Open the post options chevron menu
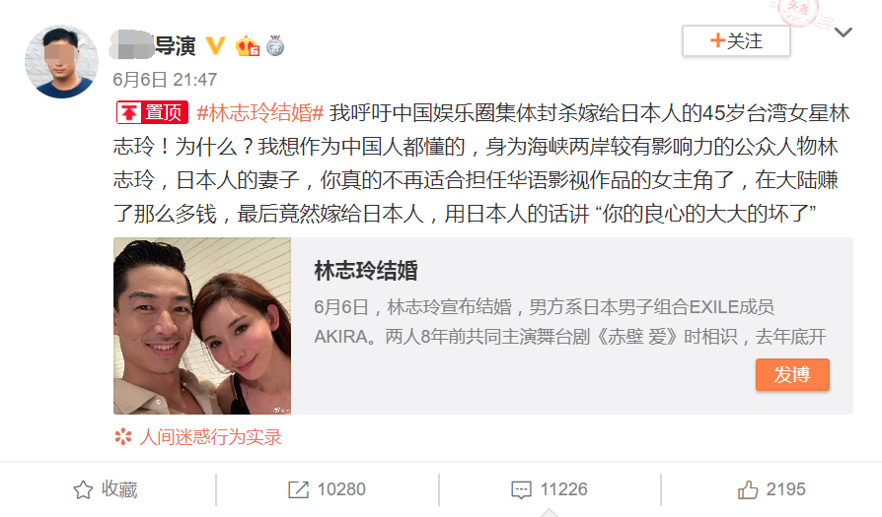Image resolution: width=882 pixels, height=517 pixels. click(843, 32)
